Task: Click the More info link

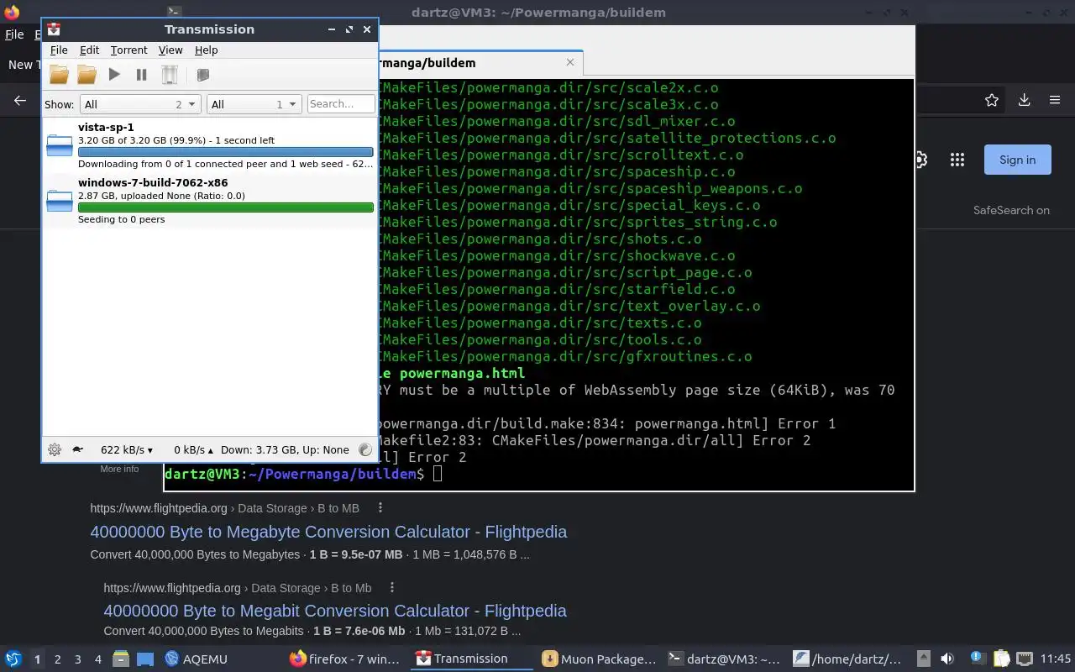Action: [119, 469]
